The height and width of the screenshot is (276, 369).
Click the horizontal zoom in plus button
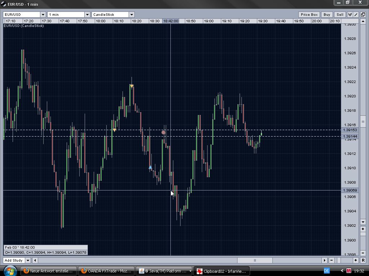(356, 260)
